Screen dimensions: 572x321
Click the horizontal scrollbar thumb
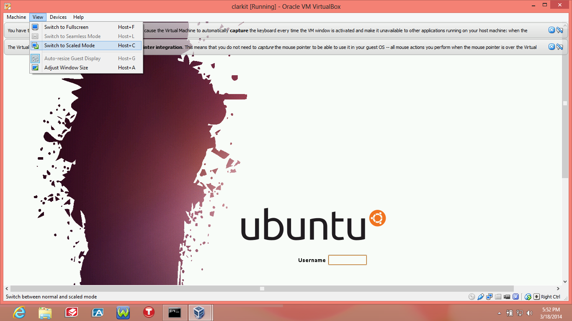[x=262, y=288]
